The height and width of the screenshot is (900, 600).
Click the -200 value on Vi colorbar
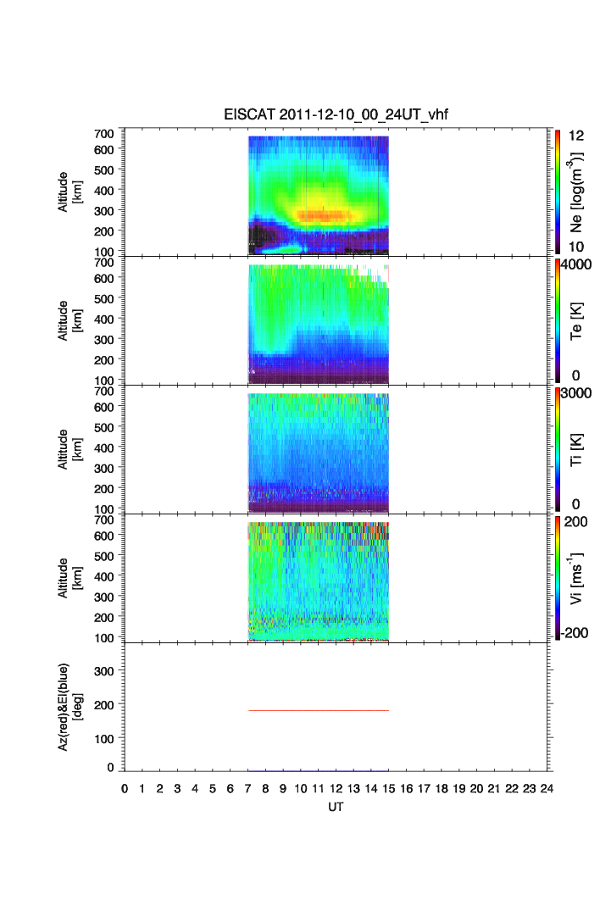click(x=575, y=632)
